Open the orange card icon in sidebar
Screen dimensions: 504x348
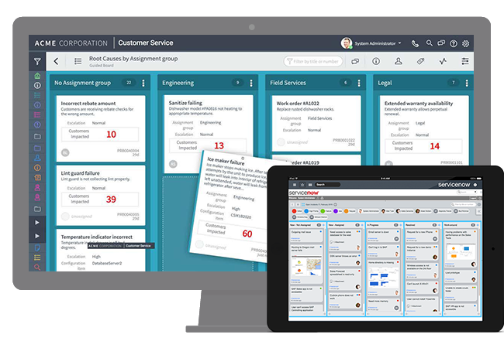[37, 178]
